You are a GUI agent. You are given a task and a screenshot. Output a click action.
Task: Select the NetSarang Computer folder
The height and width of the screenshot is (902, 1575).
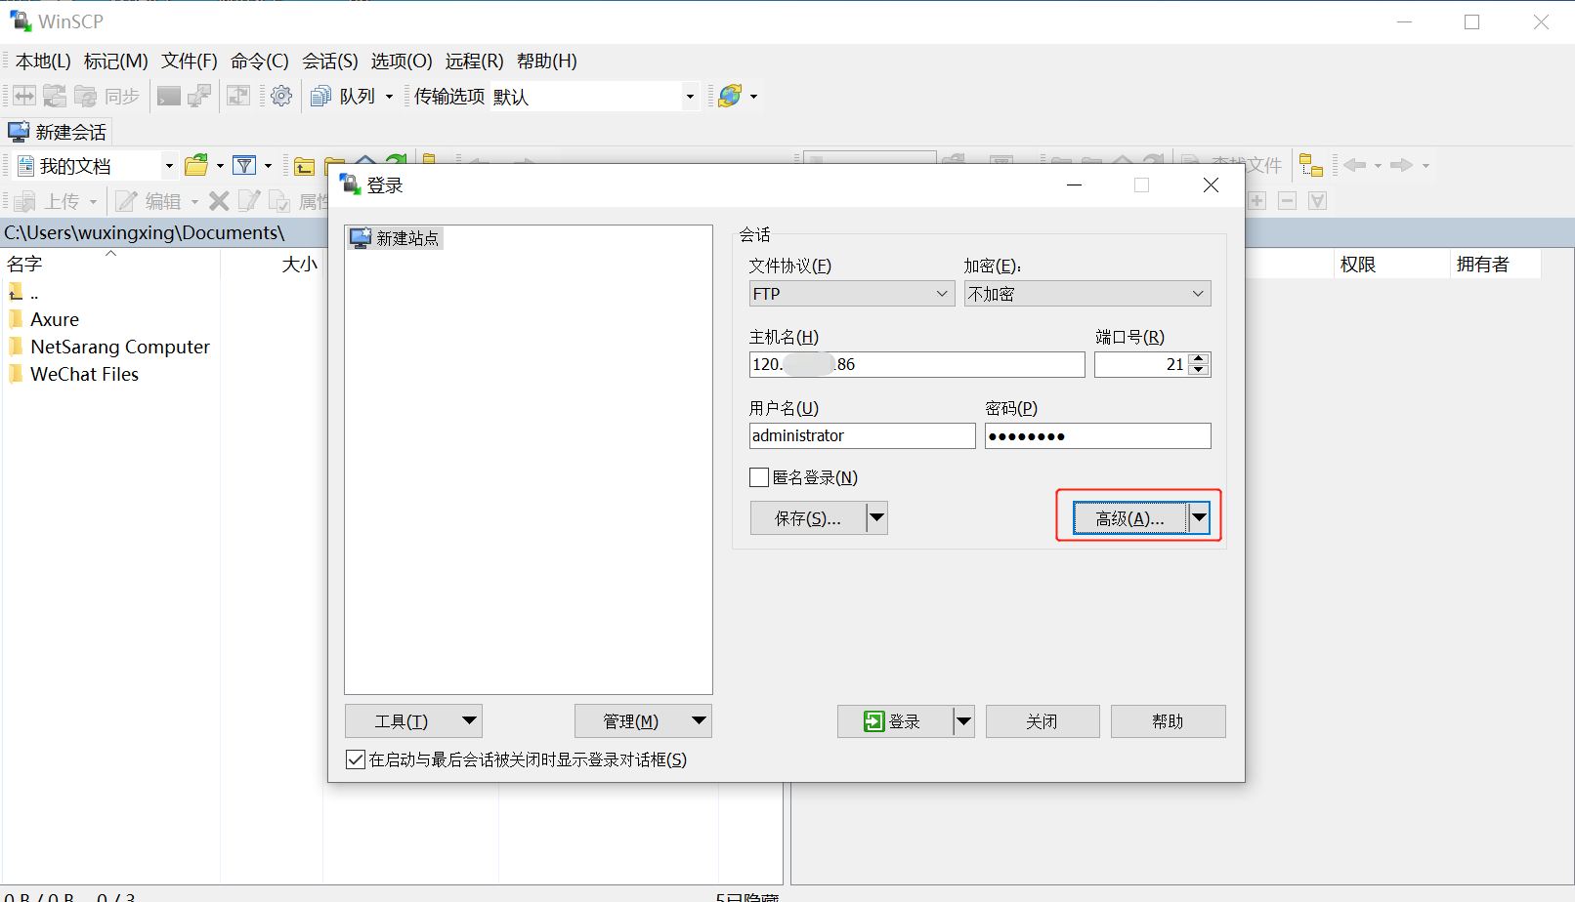coord(108,347)
